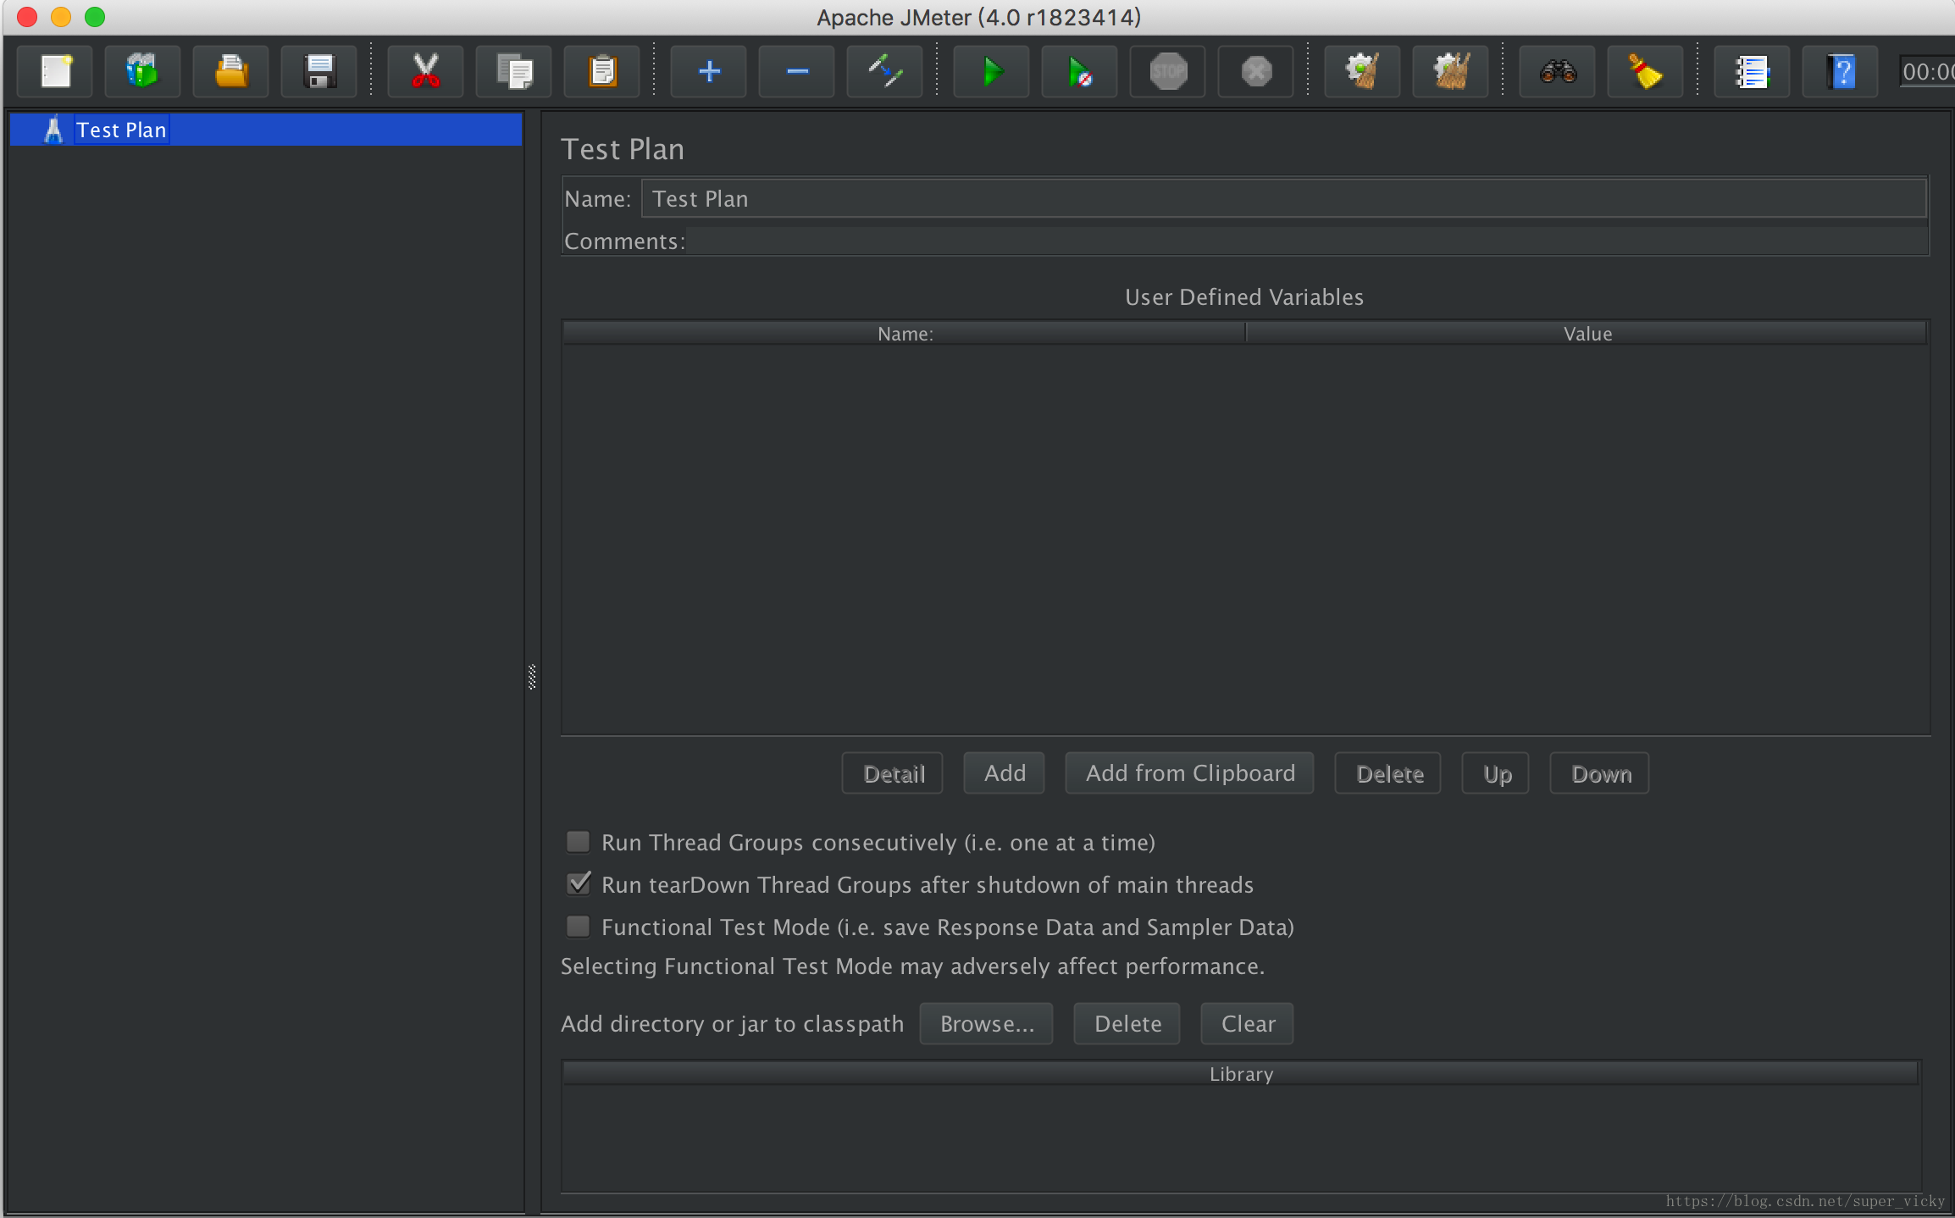Image resolution: width=1955 pixels, height=1218 pixels.
Task: Click the New test plan icon
Action: (55, 71)
